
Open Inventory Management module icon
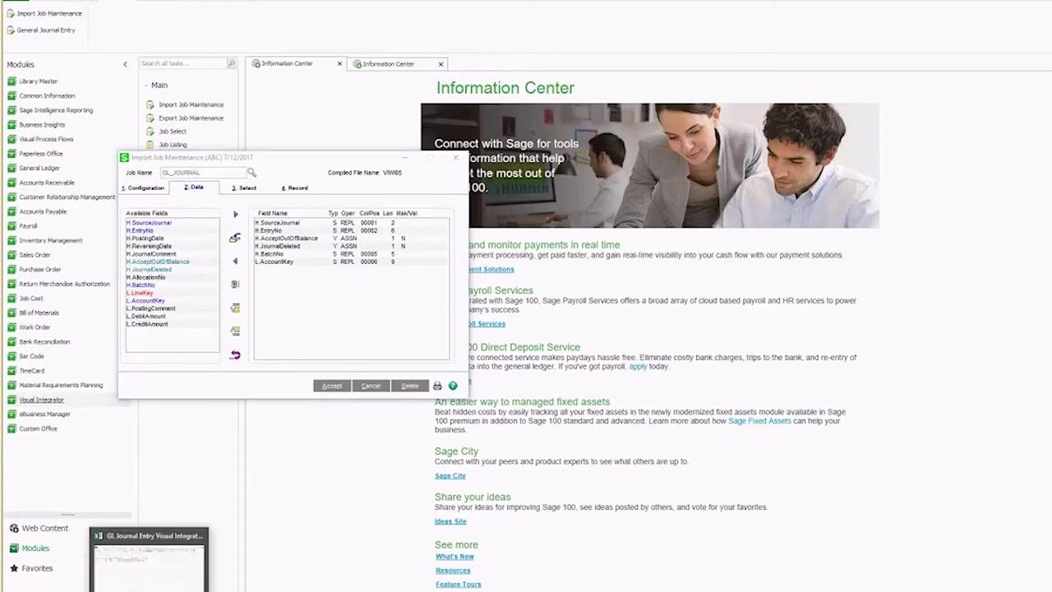pos(12,240)
